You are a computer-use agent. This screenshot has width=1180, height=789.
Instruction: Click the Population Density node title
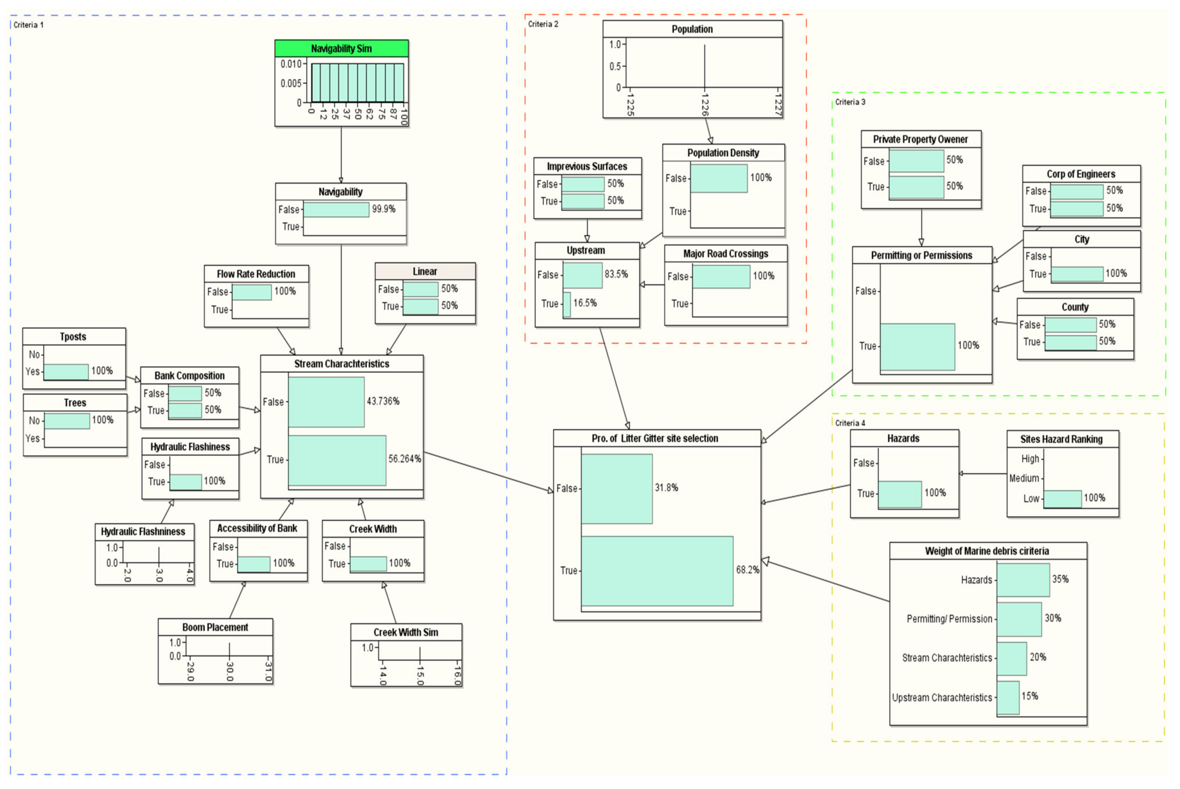tap(723, 153)
